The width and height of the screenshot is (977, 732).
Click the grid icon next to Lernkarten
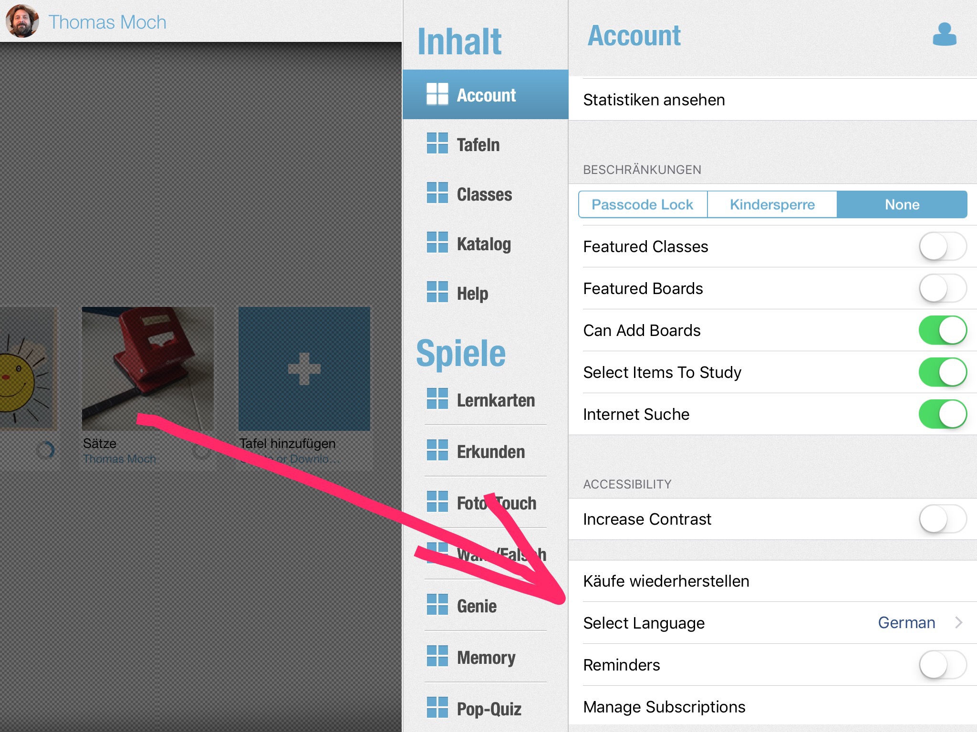pos(437,398)
